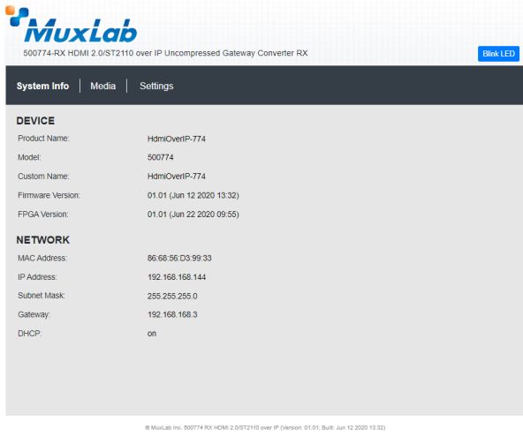Click the MuxLab Inc. copyright footer text
The image size is (523, 437).
[x=265, y=427]
